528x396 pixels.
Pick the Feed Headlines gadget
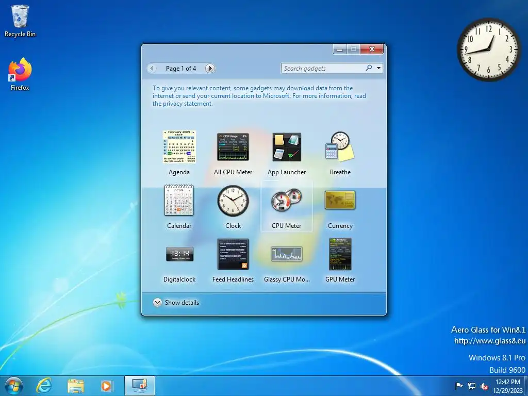[x=233, y=254]
